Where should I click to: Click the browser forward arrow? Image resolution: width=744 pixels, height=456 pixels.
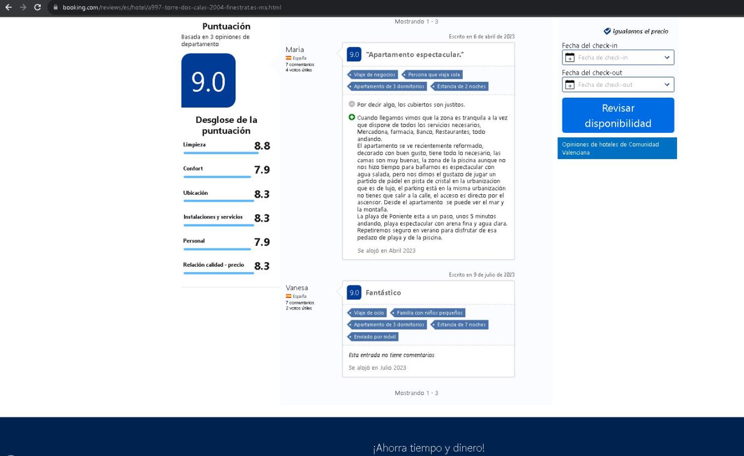(x=23, y=7)
